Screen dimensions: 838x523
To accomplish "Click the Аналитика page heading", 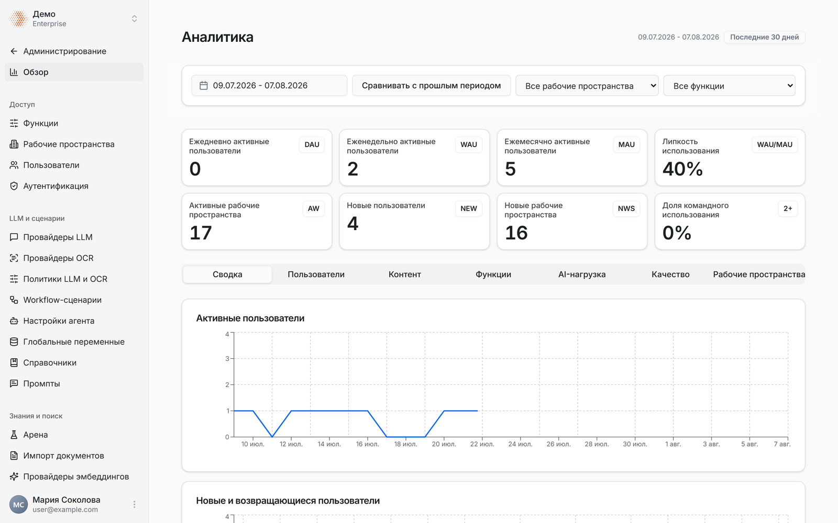I will [218, 37].
